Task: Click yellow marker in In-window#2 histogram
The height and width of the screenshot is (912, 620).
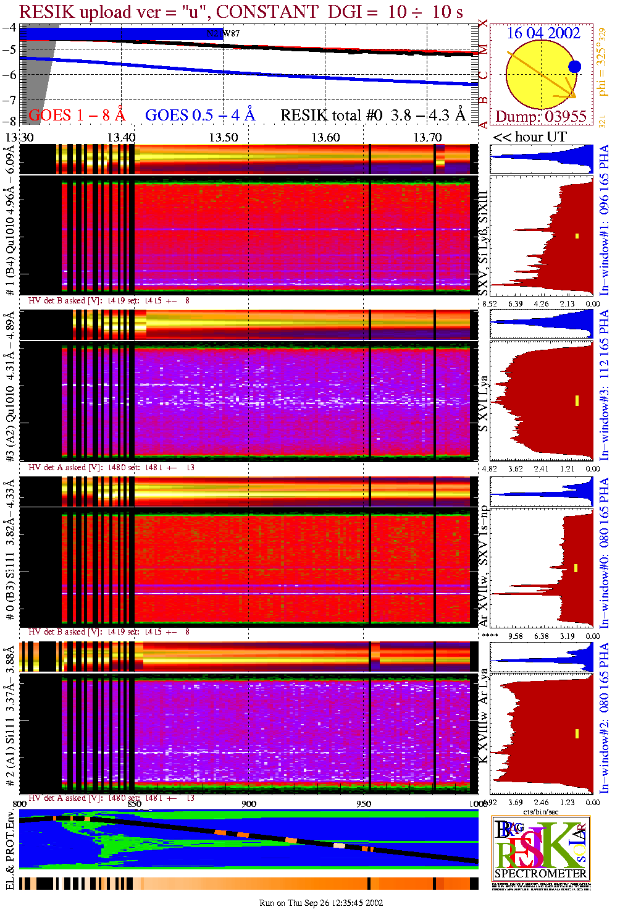Action: pyautogui.click(x=577, y=733)
